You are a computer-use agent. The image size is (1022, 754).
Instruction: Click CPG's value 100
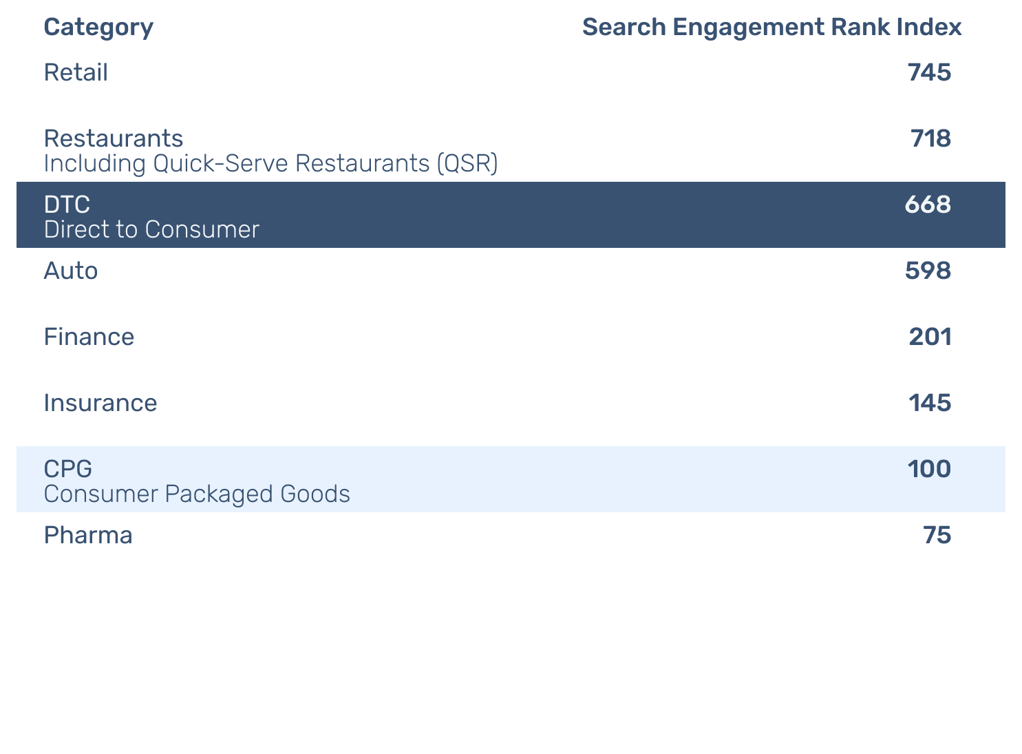pyautogui.click(x=929, y=469)
